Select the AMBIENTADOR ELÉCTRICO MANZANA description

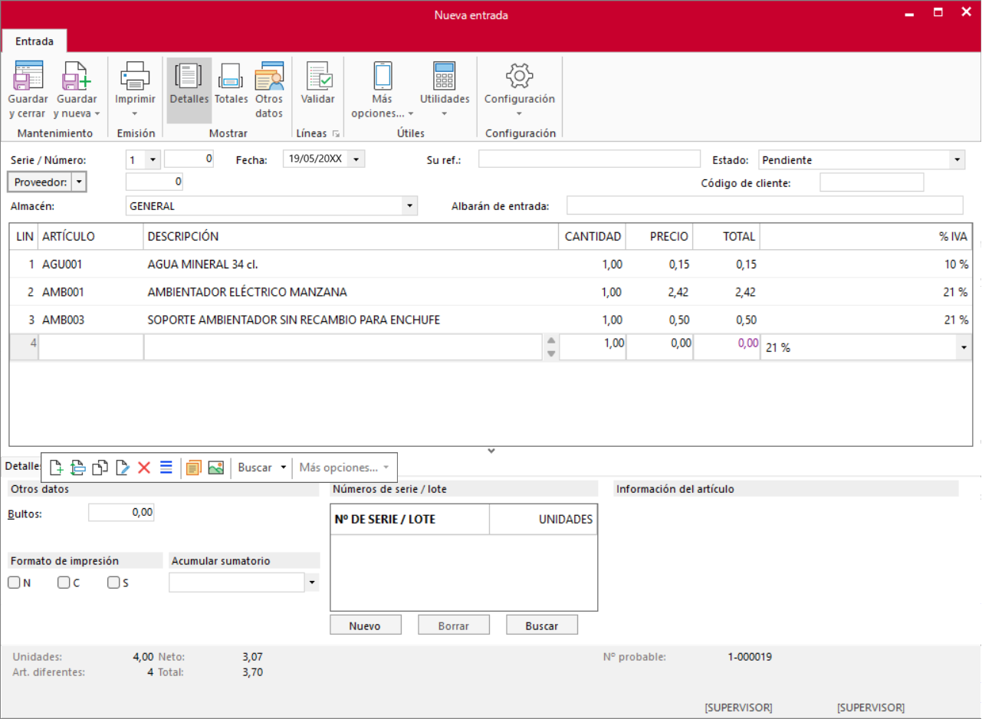point(247,292)
